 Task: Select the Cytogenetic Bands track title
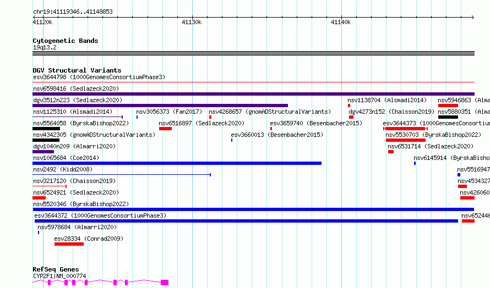(66, 41)
